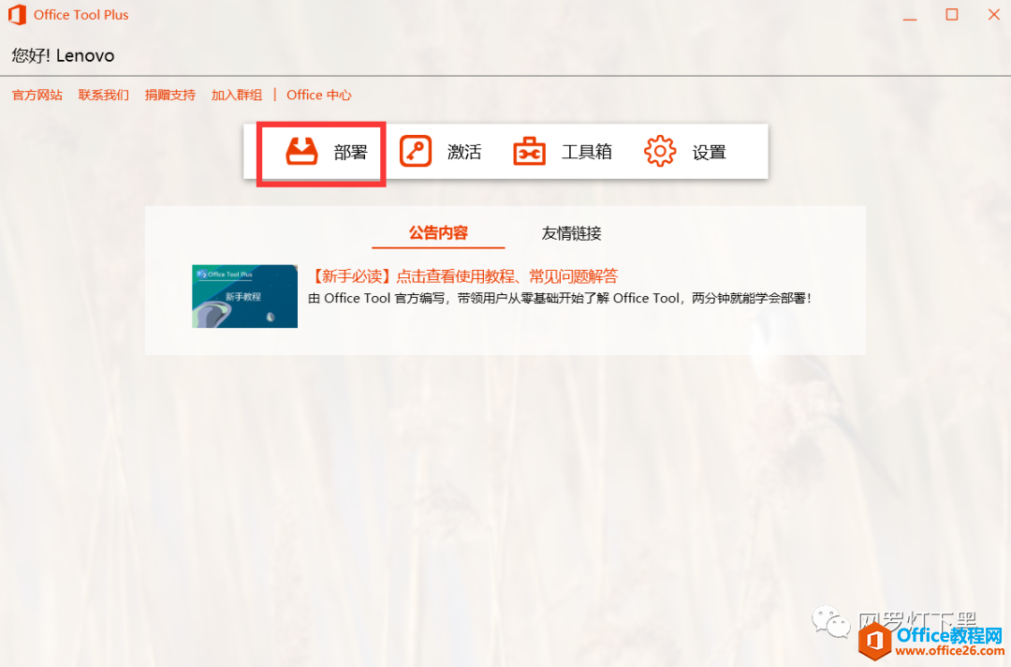Open the 工具箱 toolbox icon
The height and width of the screenshot is (667, 1011).
click(x=529, y=152)
